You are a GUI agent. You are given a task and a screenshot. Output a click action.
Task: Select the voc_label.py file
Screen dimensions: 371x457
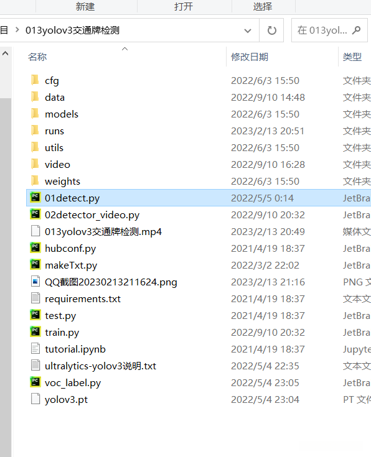point(199,382)
